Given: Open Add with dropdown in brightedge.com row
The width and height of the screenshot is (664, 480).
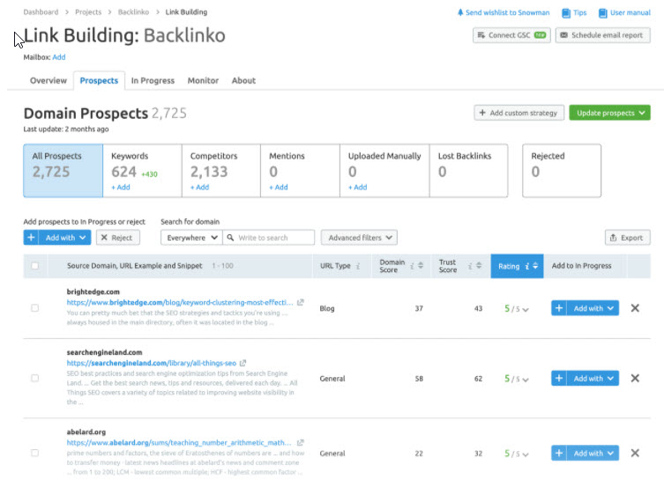Looking at the screenshot, I should pos(593,308).
